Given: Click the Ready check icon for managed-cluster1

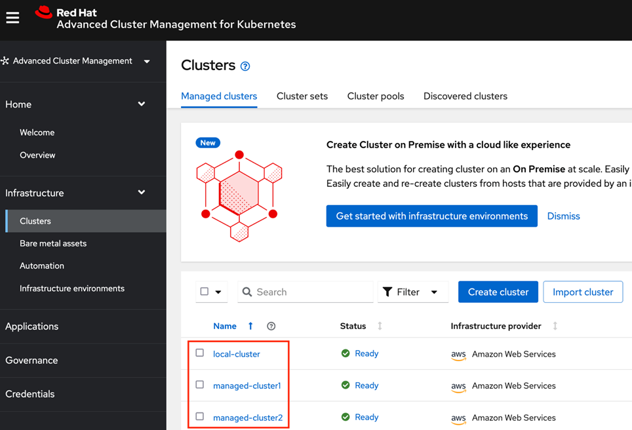Looking at the screenshot, I should pos(346,385).
